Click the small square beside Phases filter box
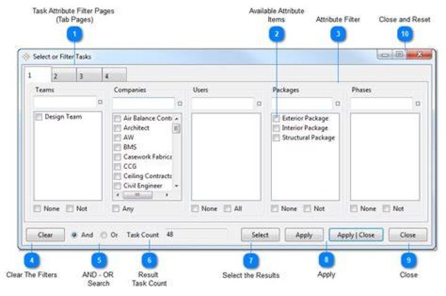 [x=418, y=104]
